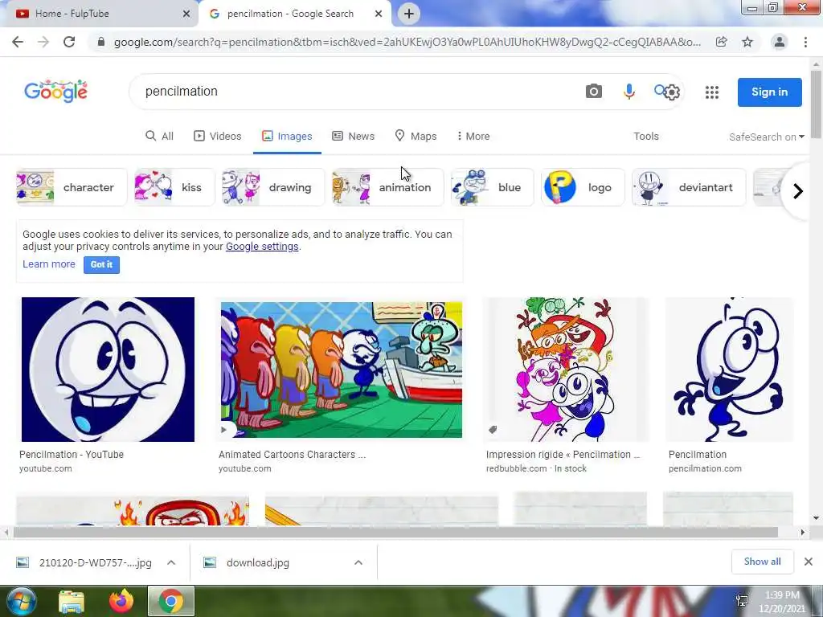Click the scroll down arrow on the page

(x=816, y=518)
